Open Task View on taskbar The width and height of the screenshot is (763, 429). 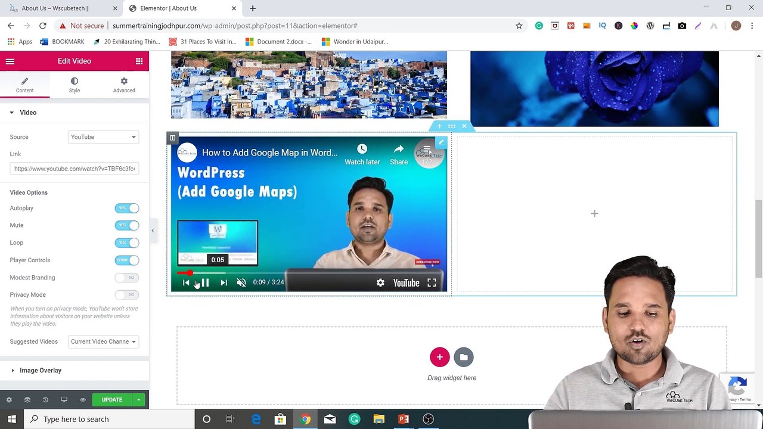(231, 419)
